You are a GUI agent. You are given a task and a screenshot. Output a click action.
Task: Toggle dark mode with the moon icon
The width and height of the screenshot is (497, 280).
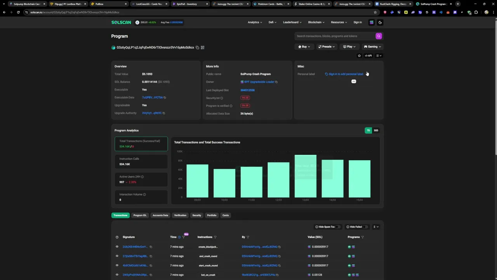coord(380,22)
